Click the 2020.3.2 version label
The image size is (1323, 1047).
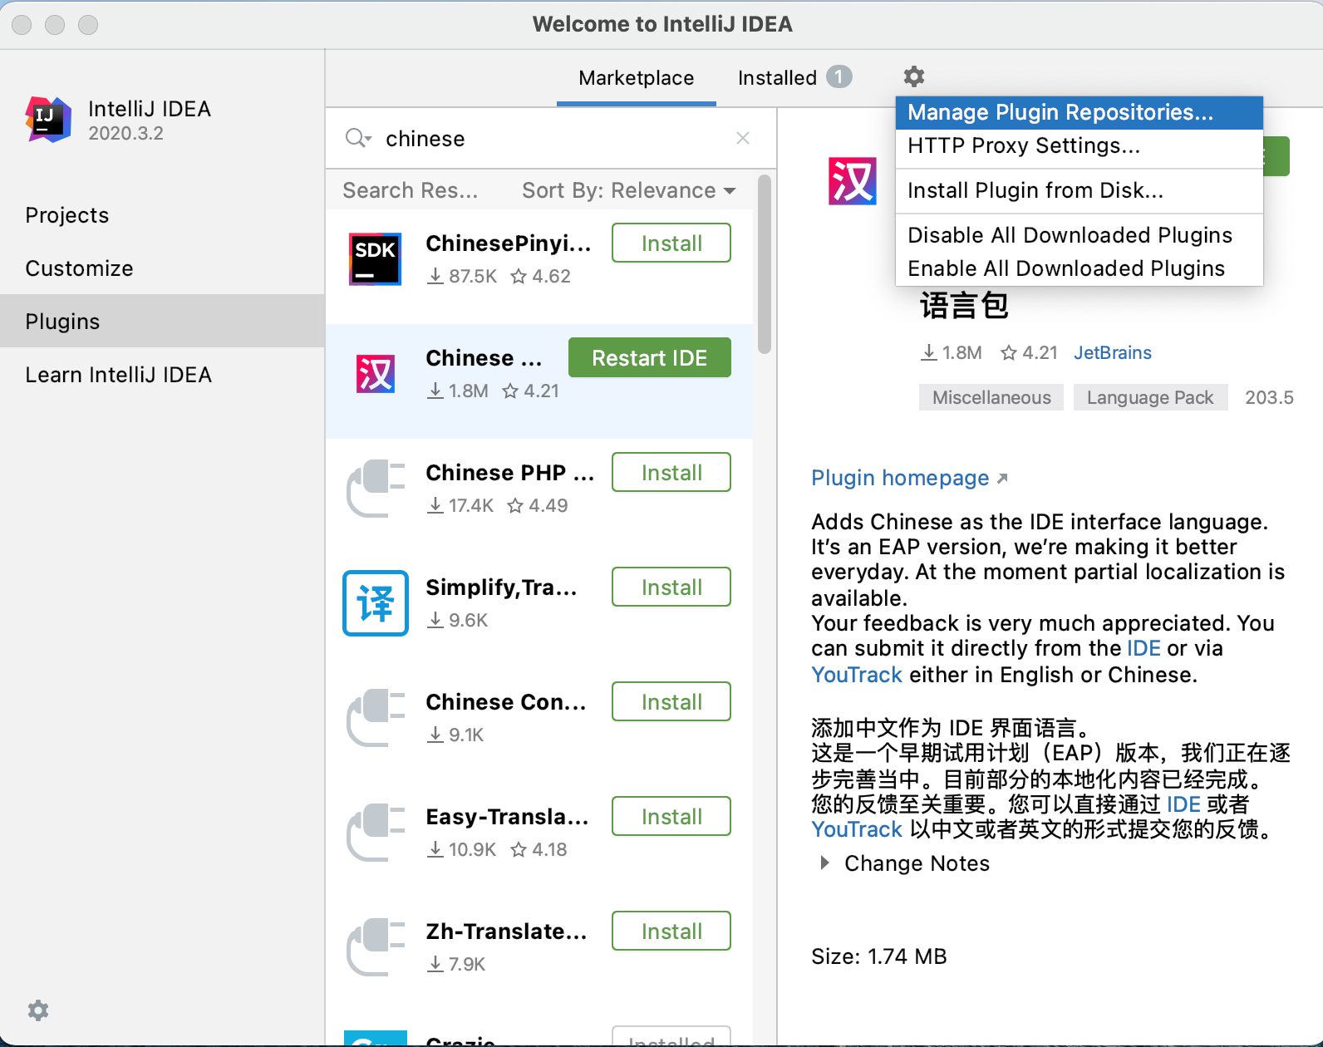(x=126, y=133)
